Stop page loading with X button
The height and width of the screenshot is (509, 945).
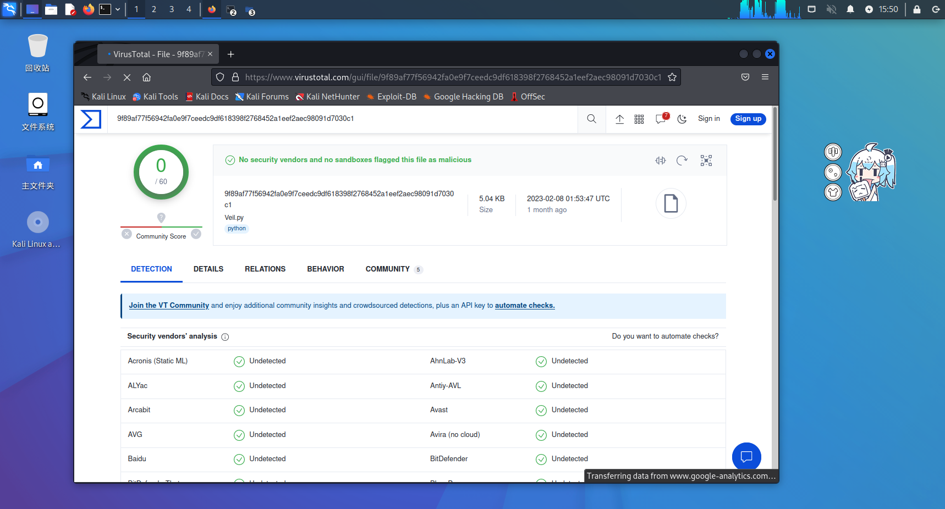[127, 78]
